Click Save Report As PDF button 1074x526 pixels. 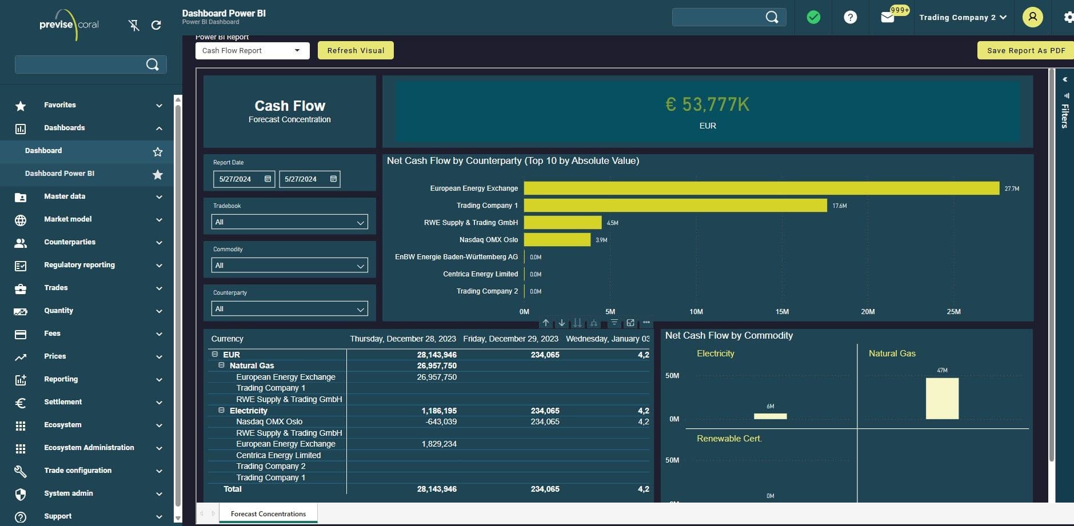tap(1025, 51)
